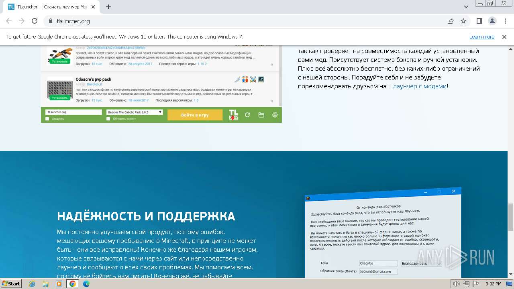Image resolution: width=514 pixels, height=289 pixels.
Task: Favorite the Лукас weapon pack with star
Action: tap(271, 64)
